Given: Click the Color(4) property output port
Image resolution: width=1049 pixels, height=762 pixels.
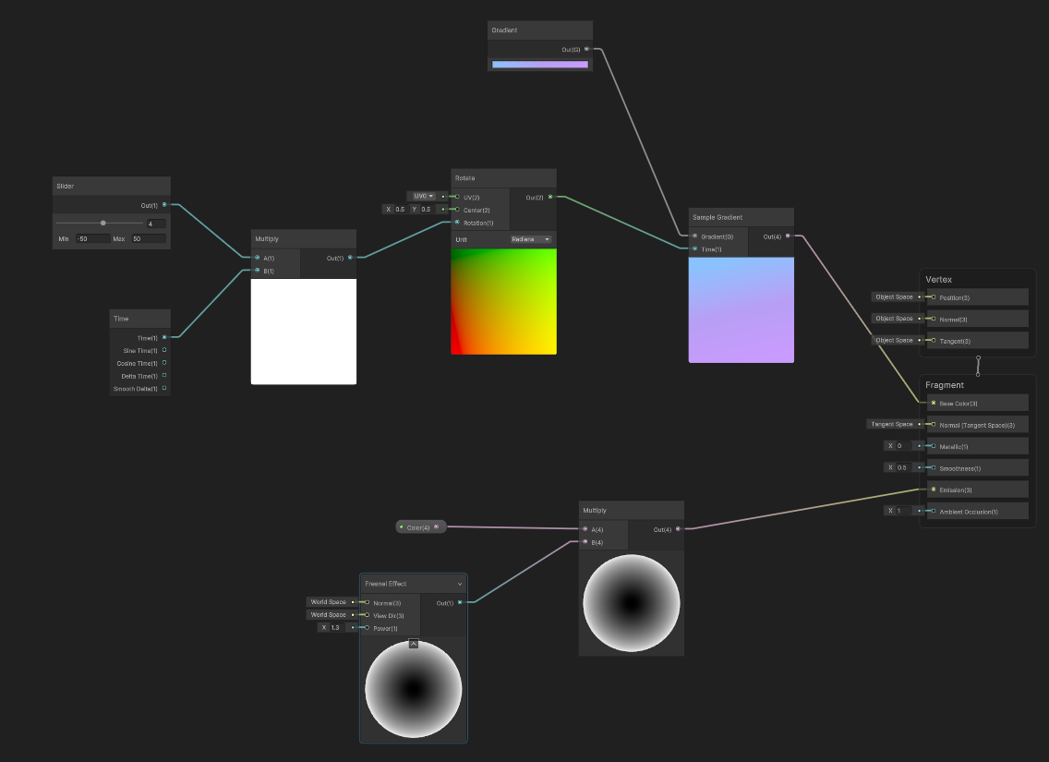Looking at the screenshot, I should tap(437, 527).
